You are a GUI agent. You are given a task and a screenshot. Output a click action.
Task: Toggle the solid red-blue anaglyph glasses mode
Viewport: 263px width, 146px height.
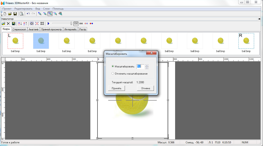91,24
